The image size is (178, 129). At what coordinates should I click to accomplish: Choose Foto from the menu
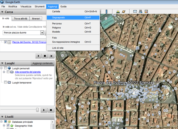point(73,38)
